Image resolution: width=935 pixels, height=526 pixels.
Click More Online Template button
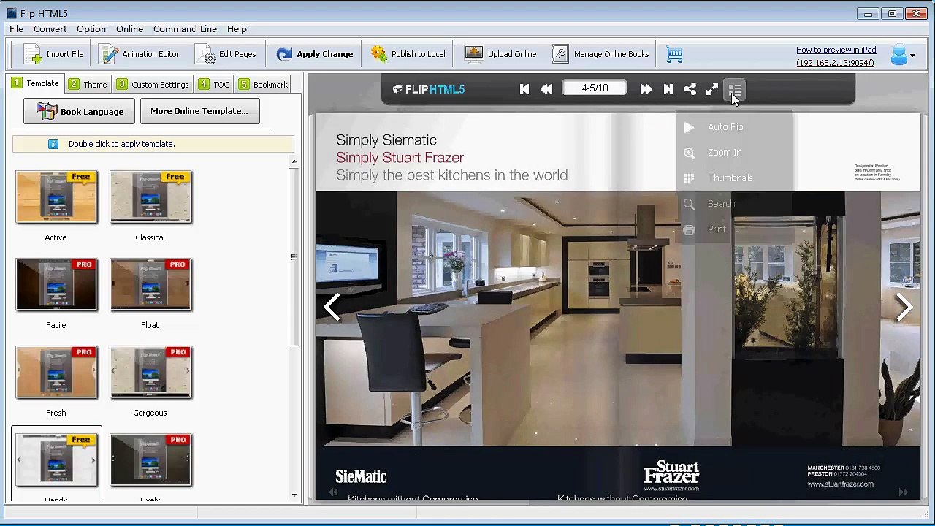point(199,111)
